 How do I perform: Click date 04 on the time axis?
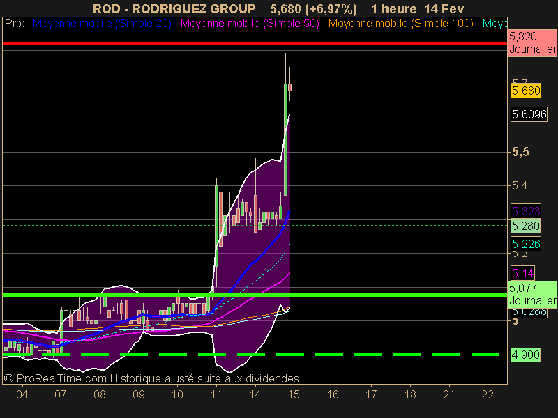(x=22, y=394)
